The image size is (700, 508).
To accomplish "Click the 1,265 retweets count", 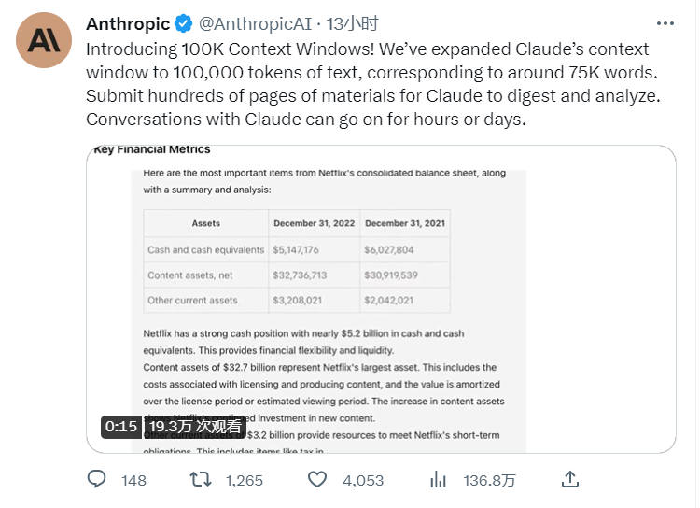I will 245,481.
